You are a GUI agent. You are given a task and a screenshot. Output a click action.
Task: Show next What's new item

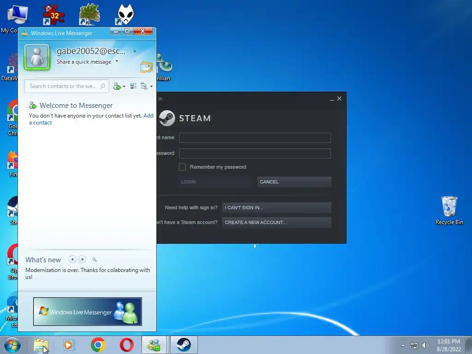click(82, 259)
